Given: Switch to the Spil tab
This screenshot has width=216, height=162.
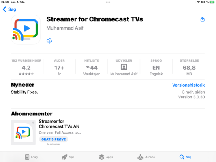Looking at the screenshot, I should (x=68, y=157).
